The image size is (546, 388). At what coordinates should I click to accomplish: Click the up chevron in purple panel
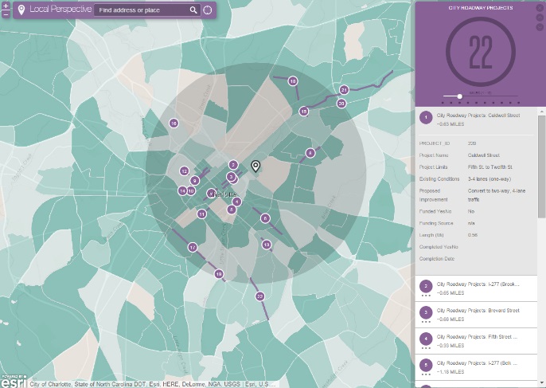click(x=540, y=18)
